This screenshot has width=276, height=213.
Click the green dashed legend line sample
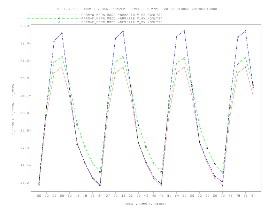[x=54, y=18]
